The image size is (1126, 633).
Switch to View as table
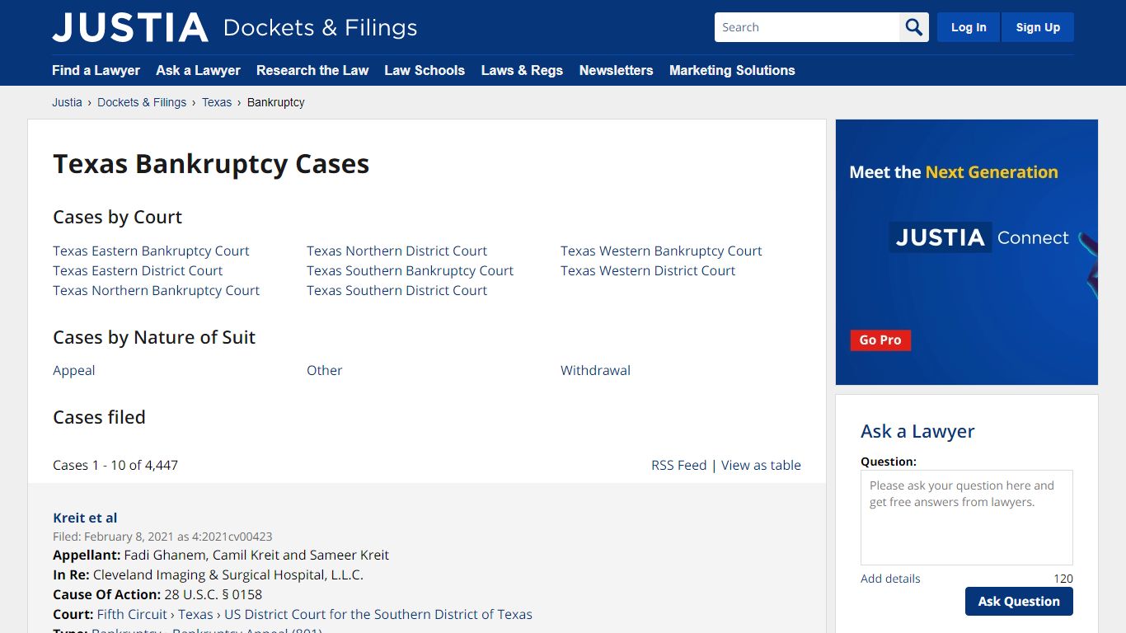coord(761,465)
